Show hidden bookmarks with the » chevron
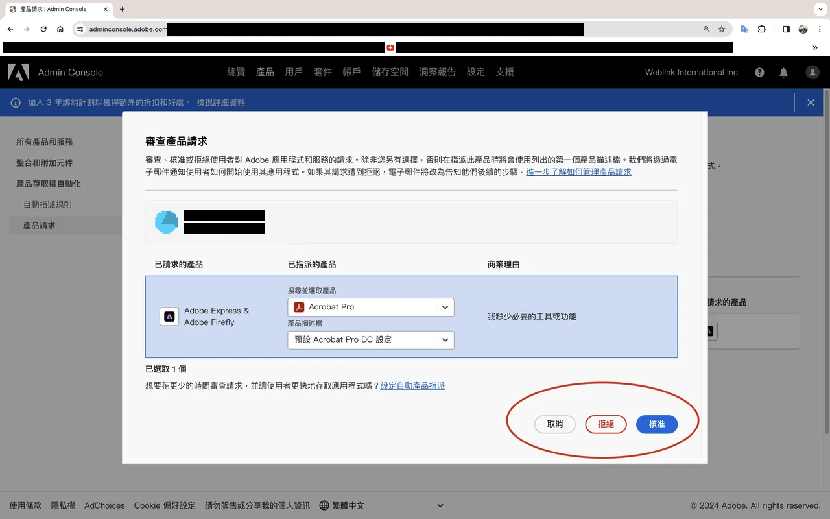 coord(815,47)
